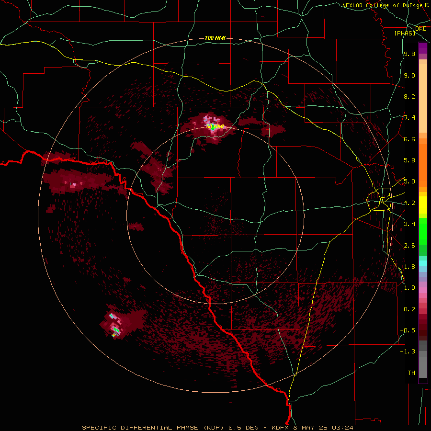Viewport: 431px width, 431px height.
Task: Click the 100 NMI range ring label
Action: pos(215,38)
